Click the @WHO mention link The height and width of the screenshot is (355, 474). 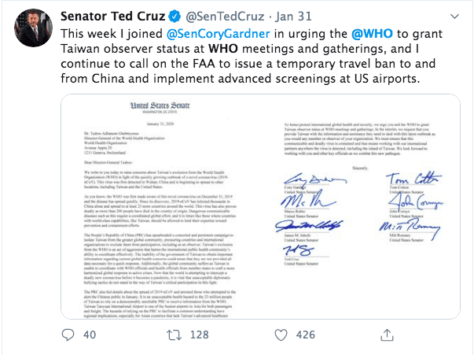pyautogui.click(x=370, y=34)
